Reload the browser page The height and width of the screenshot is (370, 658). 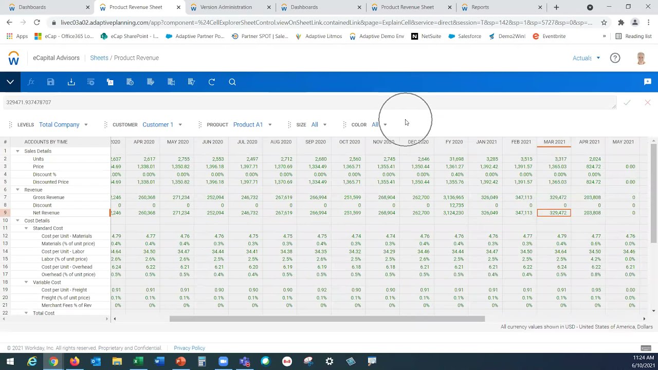(x=37, y=22)
